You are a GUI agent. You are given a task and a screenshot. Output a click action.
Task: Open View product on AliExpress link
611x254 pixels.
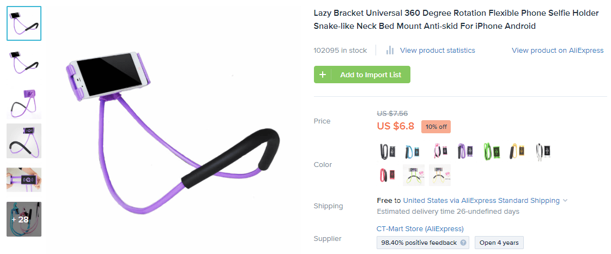click(557, 51)
